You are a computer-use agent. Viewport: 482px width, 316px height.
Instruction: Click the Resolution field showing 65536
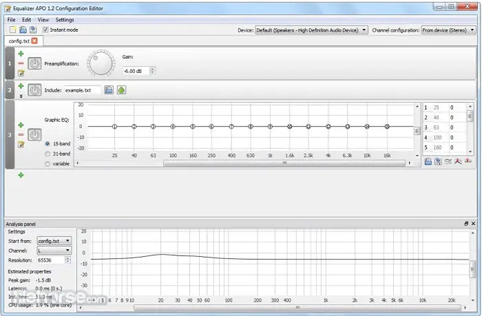point(51,260)
